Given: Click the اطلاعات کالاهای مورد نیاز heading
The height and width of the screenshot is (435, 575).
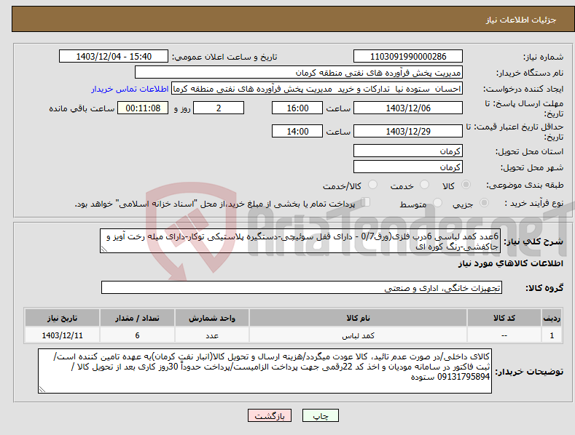Looking at the screenshot, I should tap(510, 263).
